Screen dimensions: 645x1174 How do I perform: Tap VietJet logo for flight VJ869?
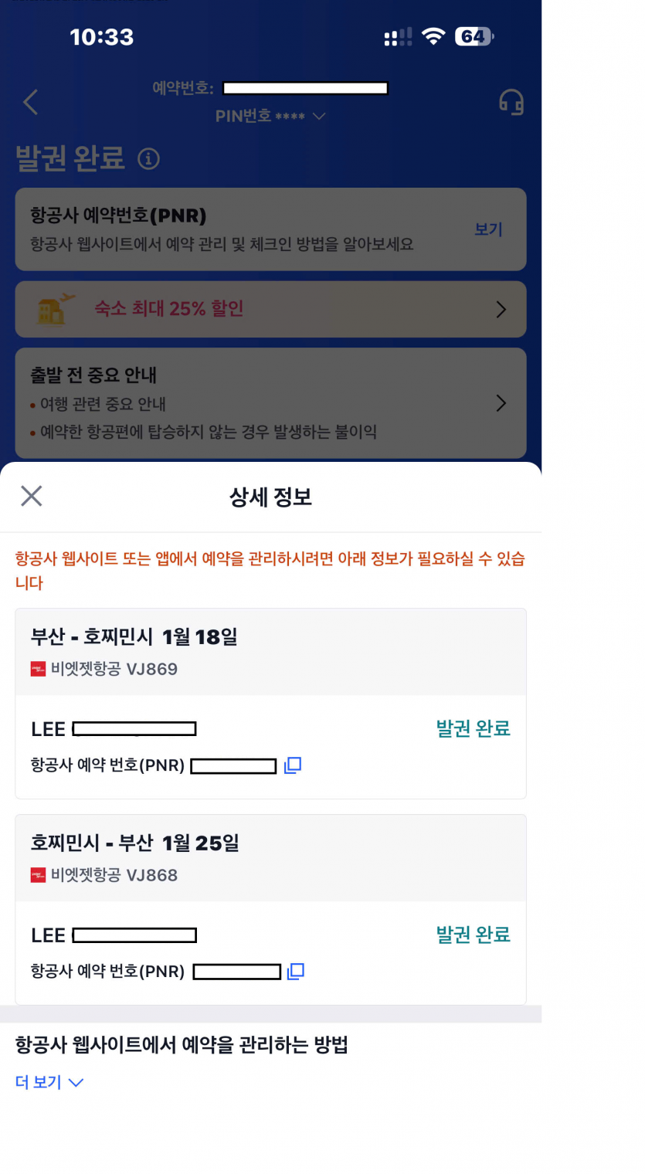point(39,669)
